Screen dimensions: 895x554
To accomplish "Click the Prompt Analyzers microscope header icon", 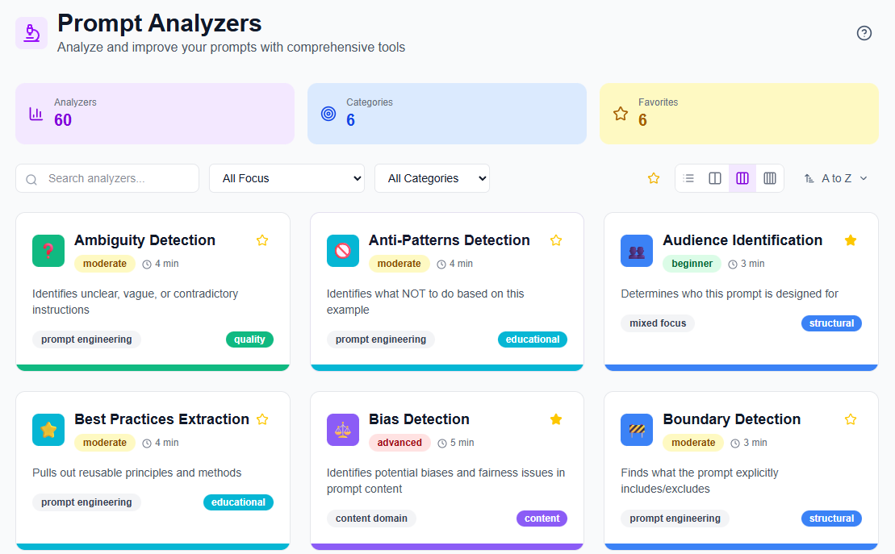I will tap(31, 33).
